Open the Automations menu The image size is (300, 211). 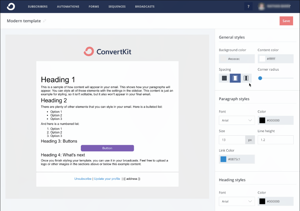[68, 7]
